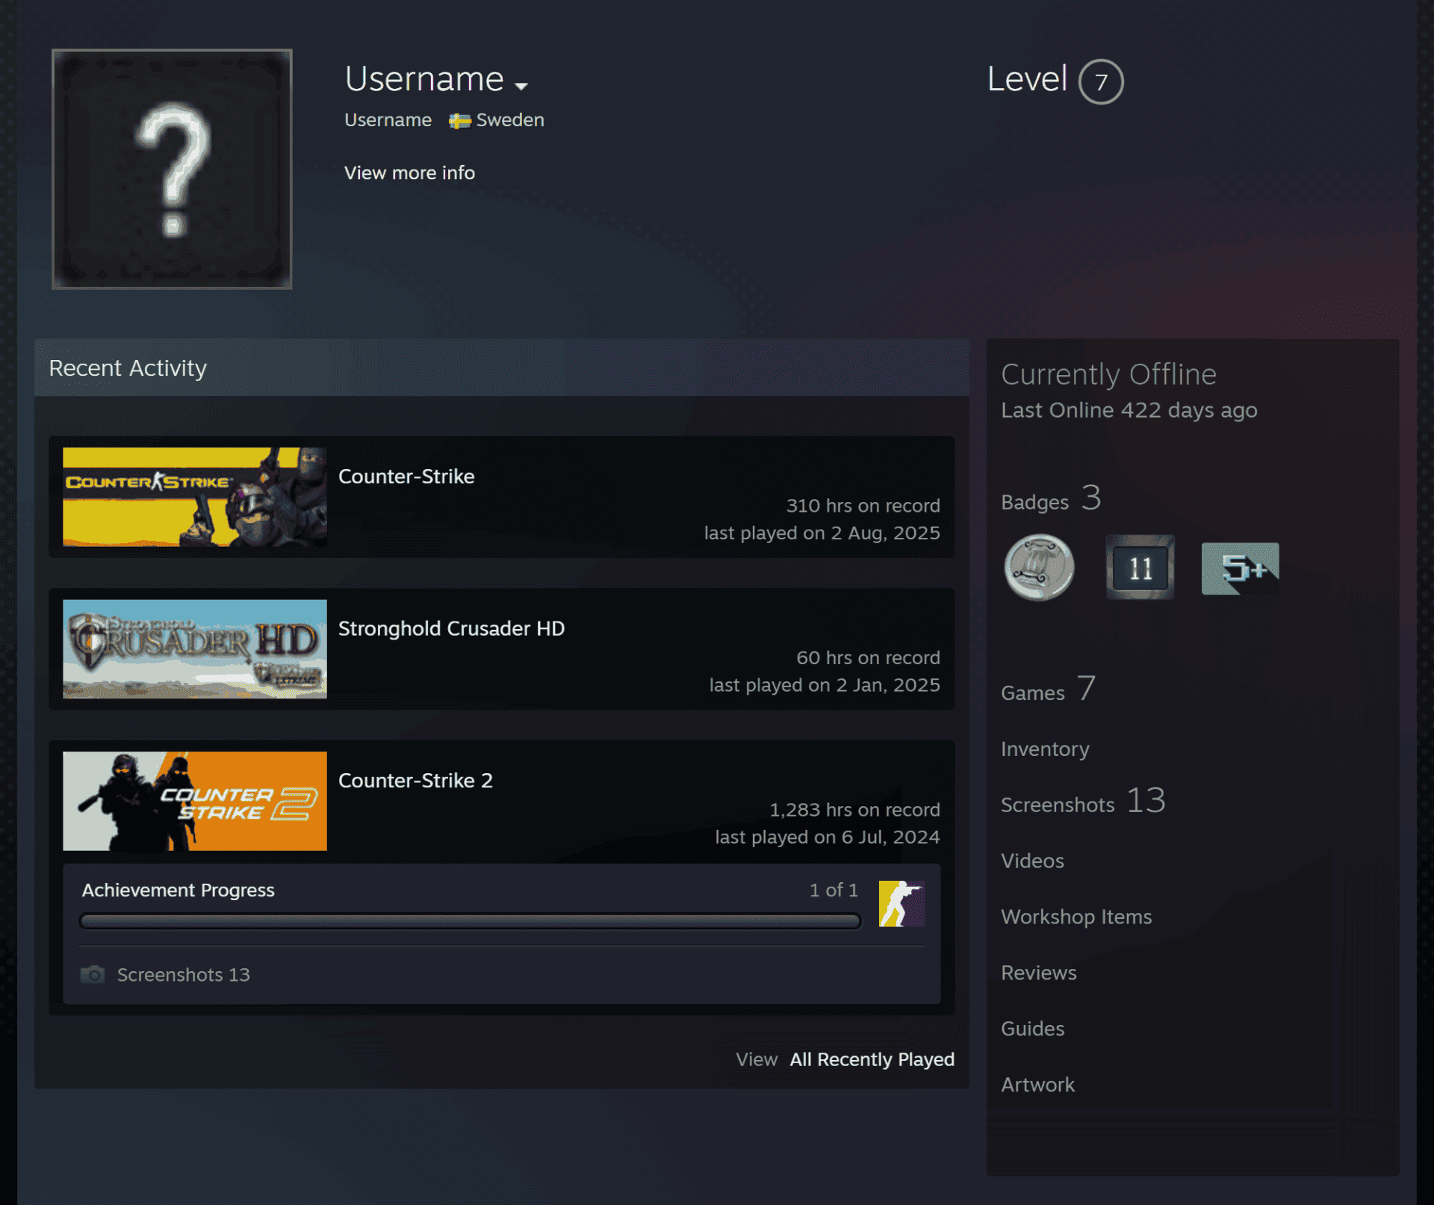
Task: View All Recently Played games
Action: (872, 1060)
